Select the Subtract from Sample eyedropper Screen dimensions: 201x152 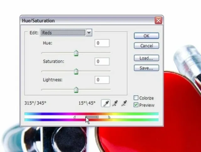click(x=124, y=103)
